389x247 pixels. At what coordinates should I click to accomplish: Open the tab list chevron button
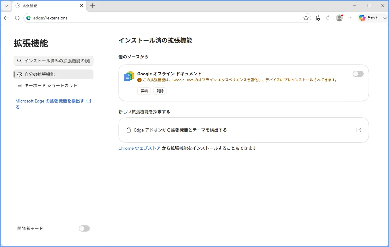tap(6, 6)
